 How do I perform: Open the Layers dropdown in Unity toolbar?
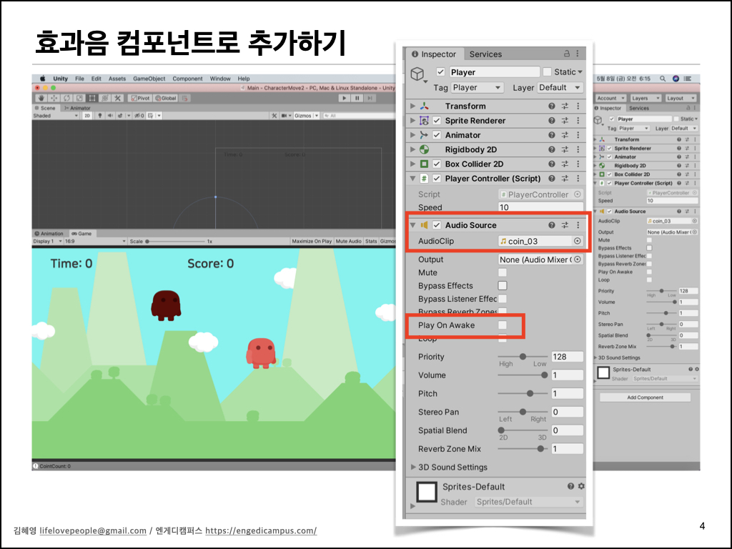tap(646, 98)
